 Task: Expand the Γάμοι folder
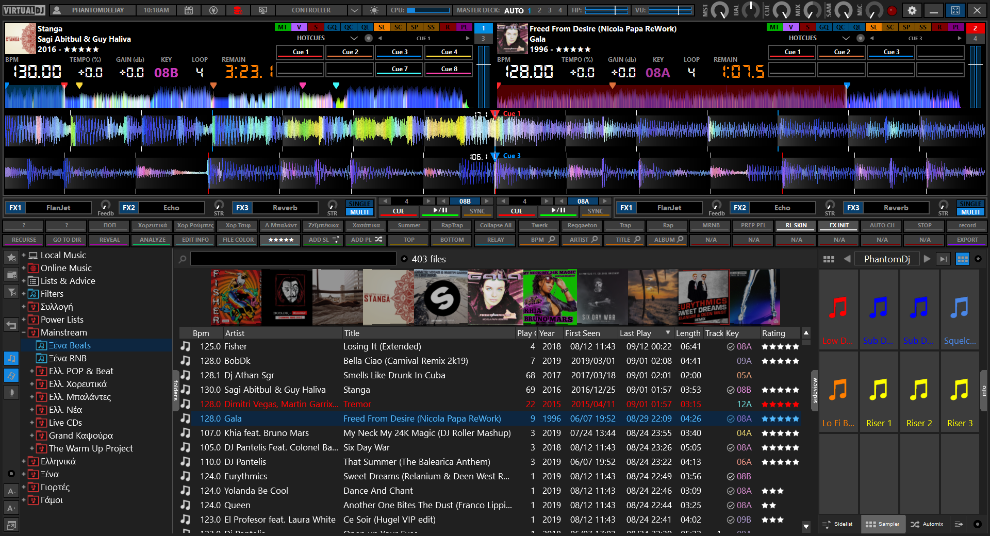tap(23, 500)
